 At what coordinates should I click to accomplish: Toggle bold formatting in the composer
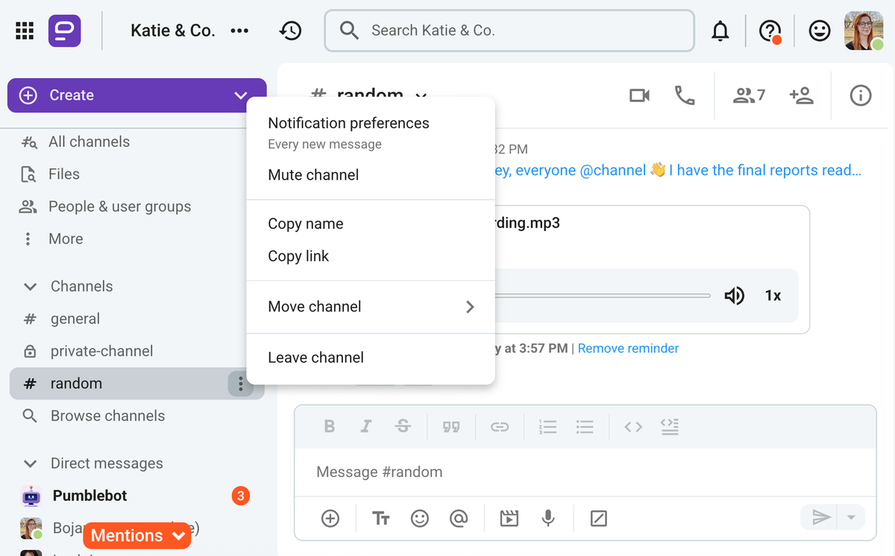[x=329, y=426]
